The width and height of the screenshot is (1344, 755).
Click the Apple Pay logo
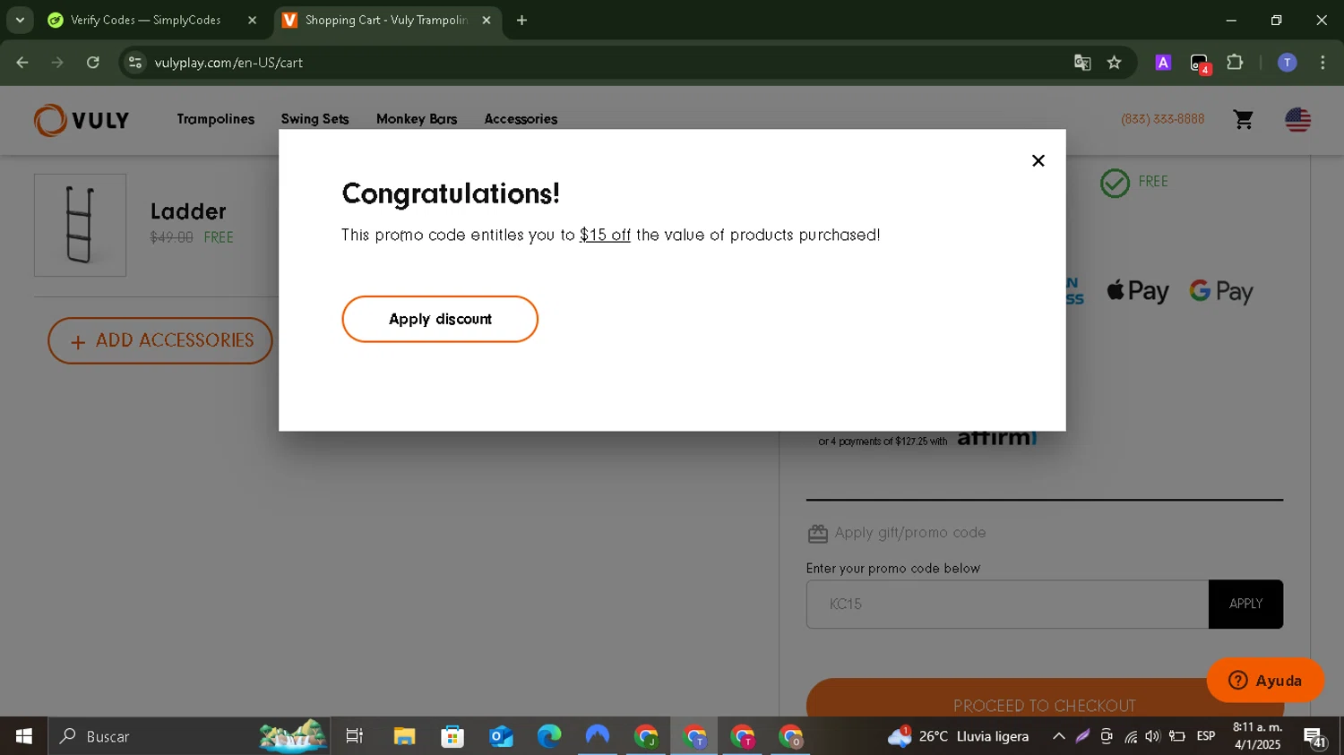[x=1138, y=291]
